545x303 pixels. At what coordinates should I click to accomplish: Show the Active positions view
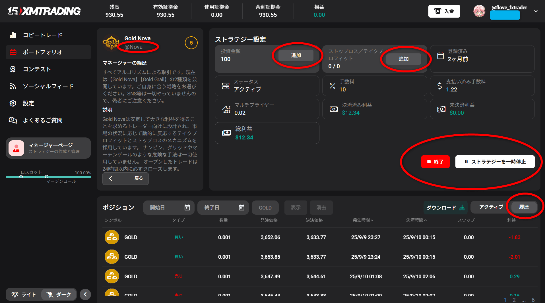tap(491, 207)
